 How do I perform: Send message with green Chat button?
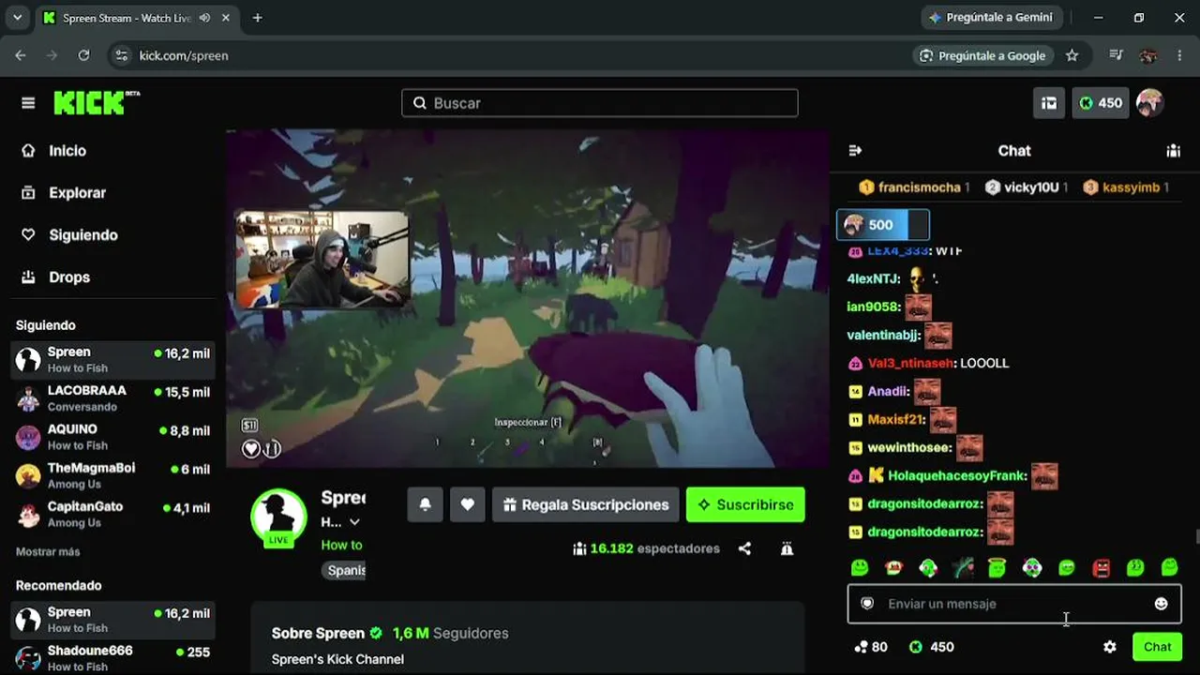tap(1157, 647)
